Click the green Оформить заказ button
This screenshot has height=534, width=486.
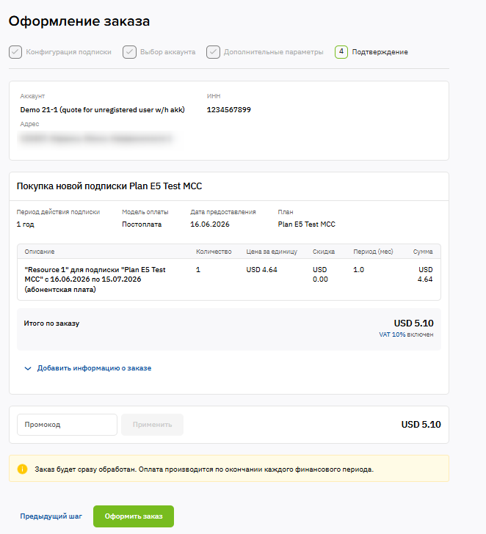pyautogui.click(x=134, y=516)
